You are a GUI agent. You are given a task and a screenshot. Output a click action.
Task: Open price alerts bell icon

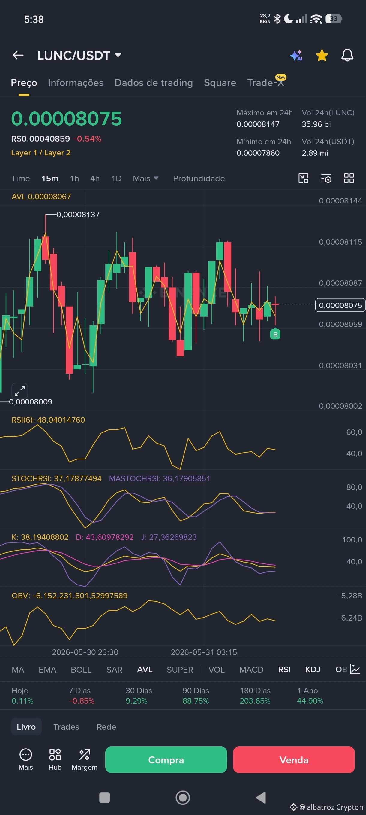pos(347,55)
